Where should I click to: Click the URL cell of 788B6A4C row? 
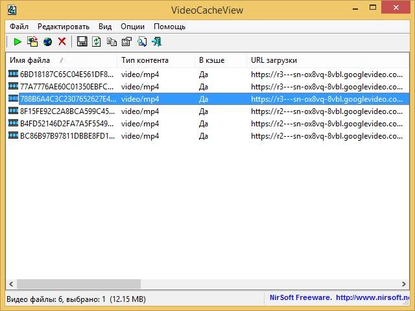click(x=327, y=99)
